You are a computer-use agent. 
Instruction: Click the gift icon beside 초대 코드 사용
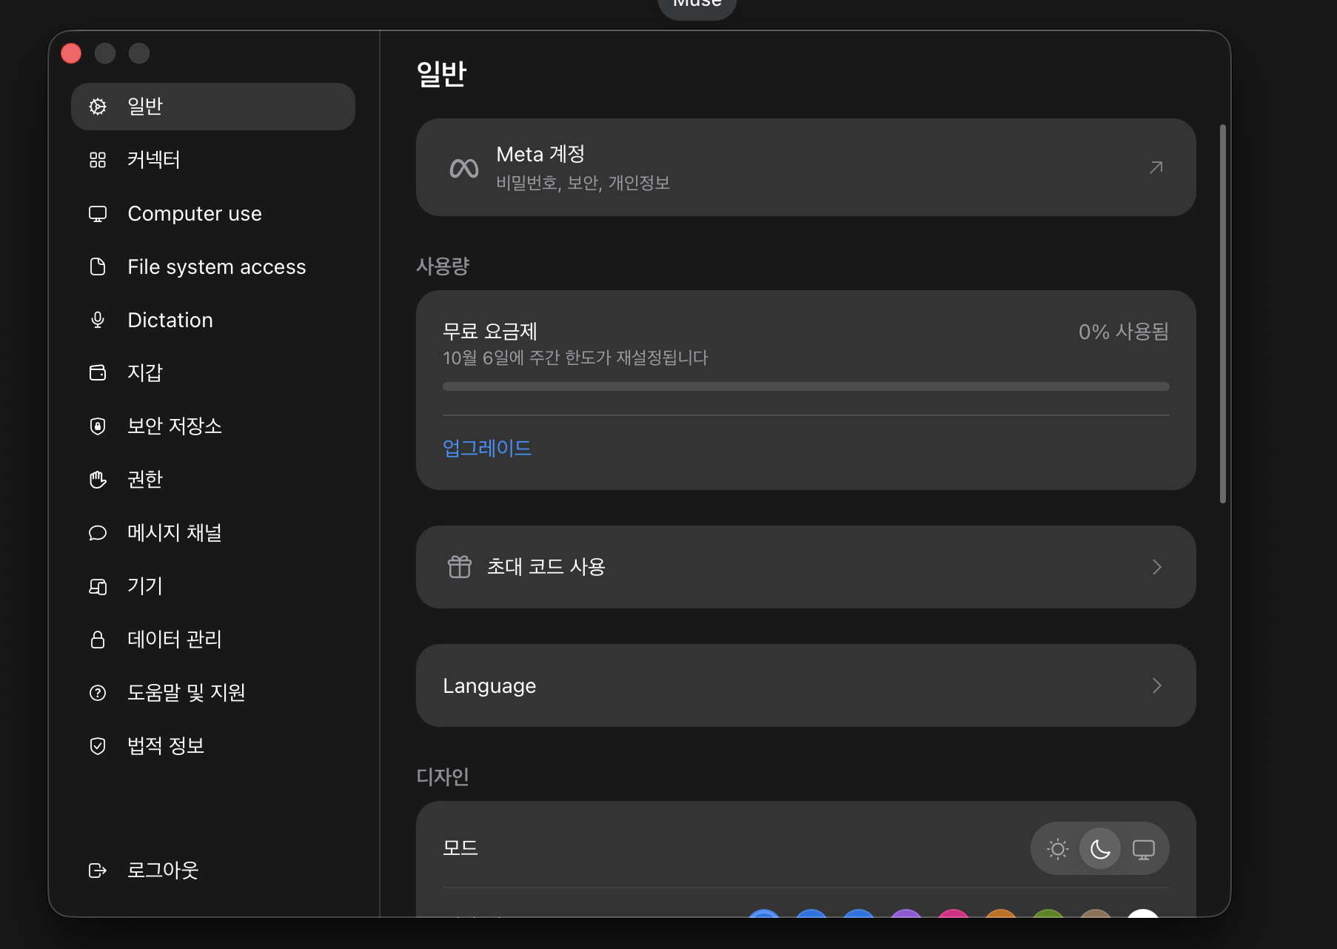[460, 567]
